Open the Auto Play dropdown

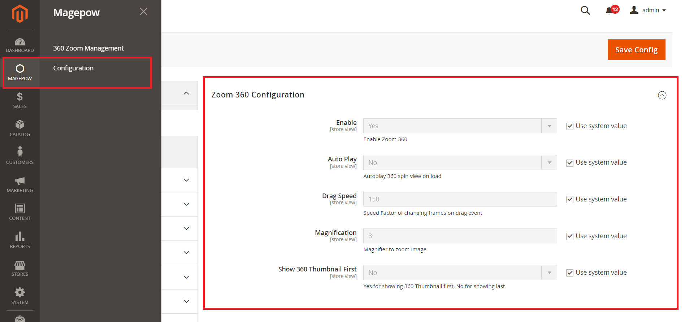click(460, 163)
